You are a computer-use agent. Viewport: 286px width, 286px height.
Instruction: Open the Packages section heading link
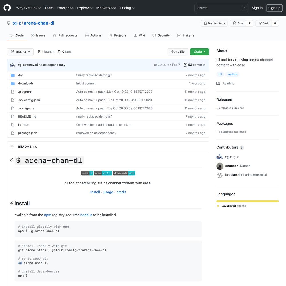coord(225,124)
